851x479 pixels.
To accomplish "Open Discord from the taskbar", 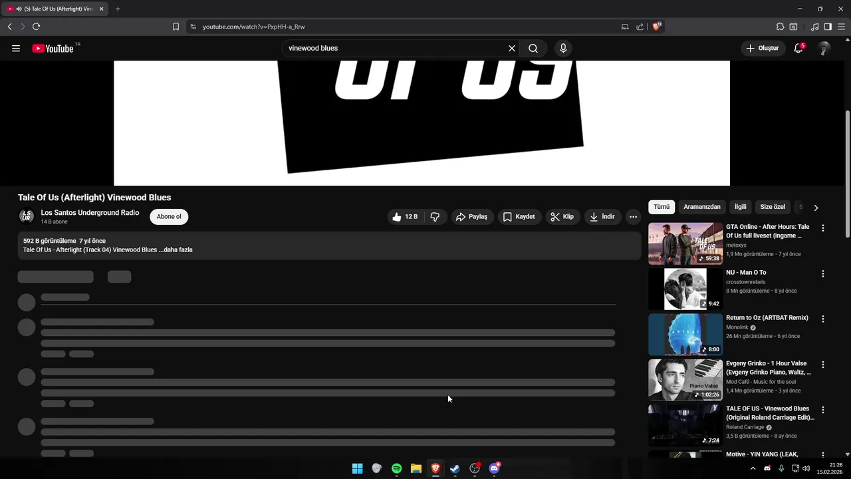I will click(494, 468).
